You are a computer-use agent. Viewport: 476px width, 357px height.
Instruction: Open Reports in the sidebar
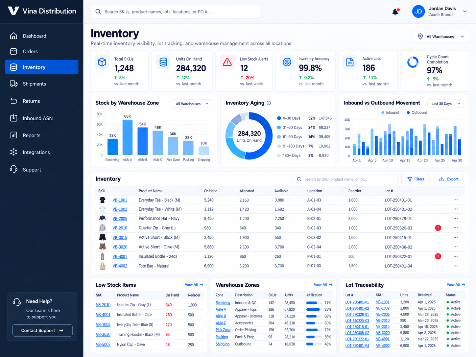42,135
